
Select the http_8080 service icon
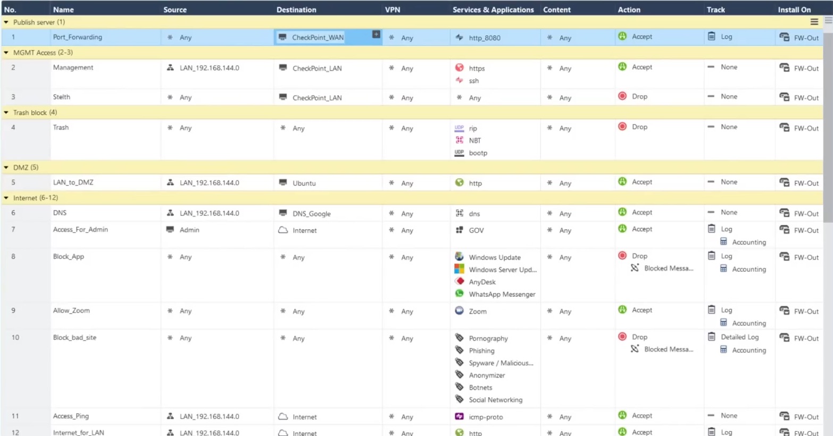459,37
